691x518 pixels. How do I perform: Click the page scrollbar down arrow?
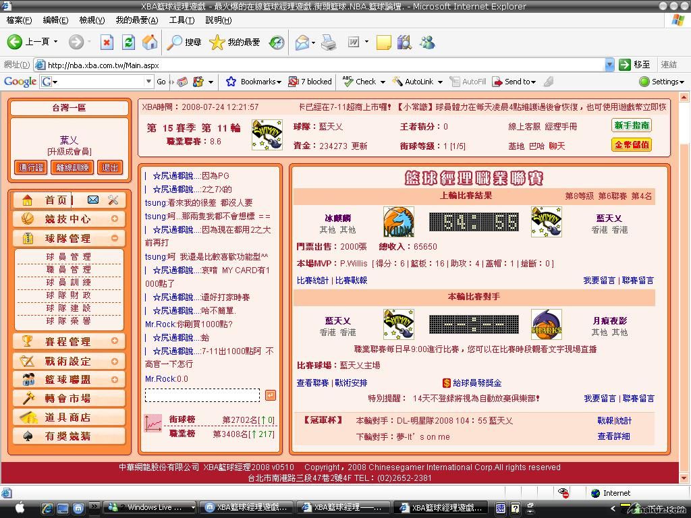[684, 478]
